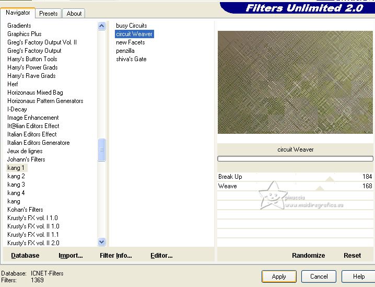Click the category list scrollbar thumb

pos(102,150)
